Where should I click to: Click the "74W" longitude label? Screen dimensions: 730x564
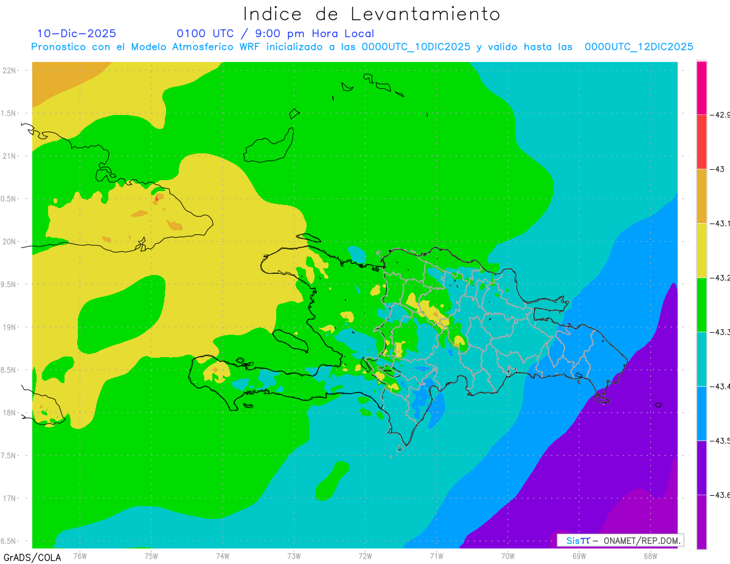(222, 556)
